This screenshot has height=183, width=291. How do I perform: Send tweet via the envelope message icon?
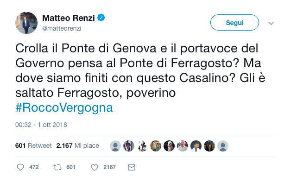132,167
